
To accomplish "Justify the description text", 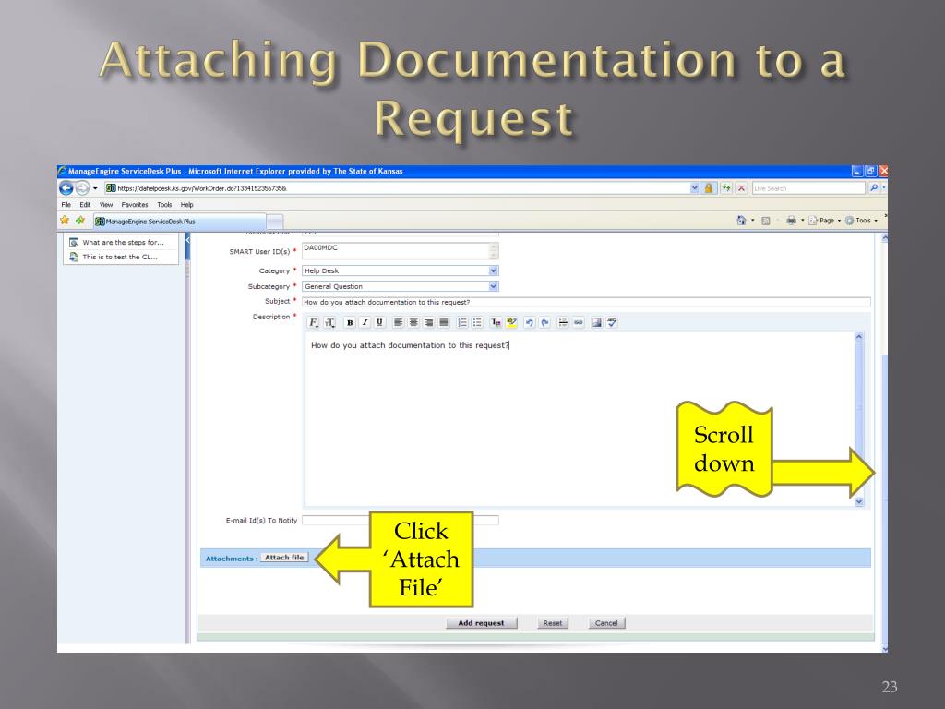I will [444, 322].
